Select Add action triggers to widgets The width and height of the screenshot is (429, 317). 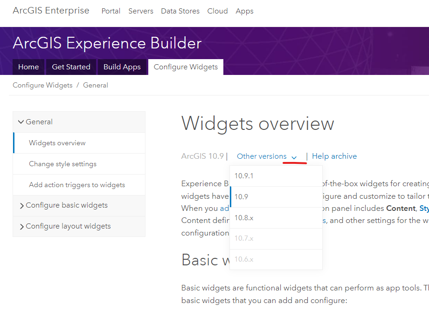pos(77,184)
